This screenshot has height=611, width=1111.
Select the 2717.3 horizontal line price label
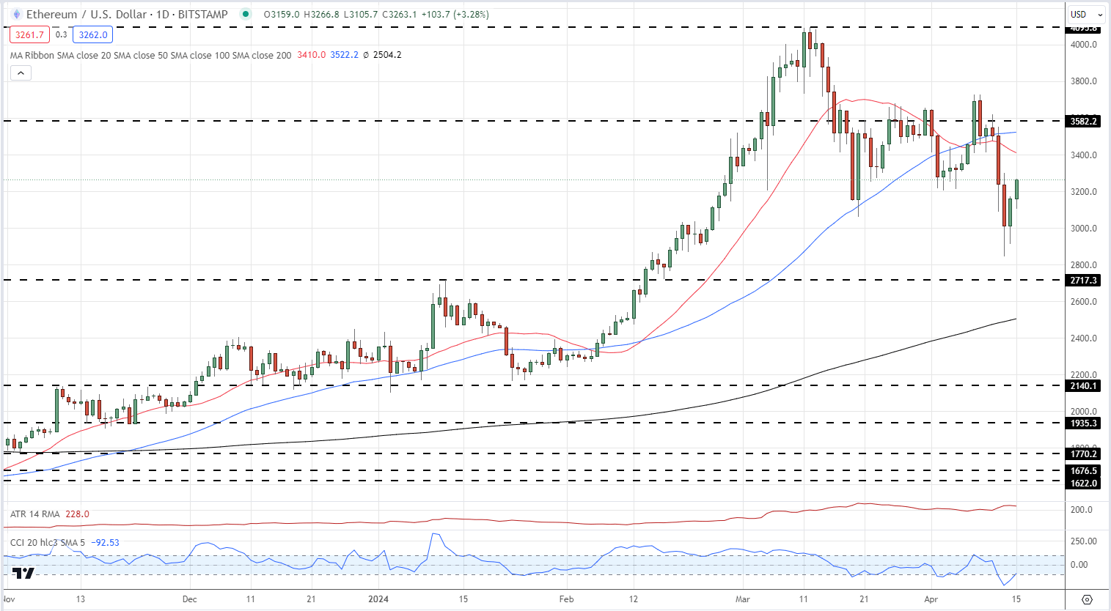[1084, 280]
